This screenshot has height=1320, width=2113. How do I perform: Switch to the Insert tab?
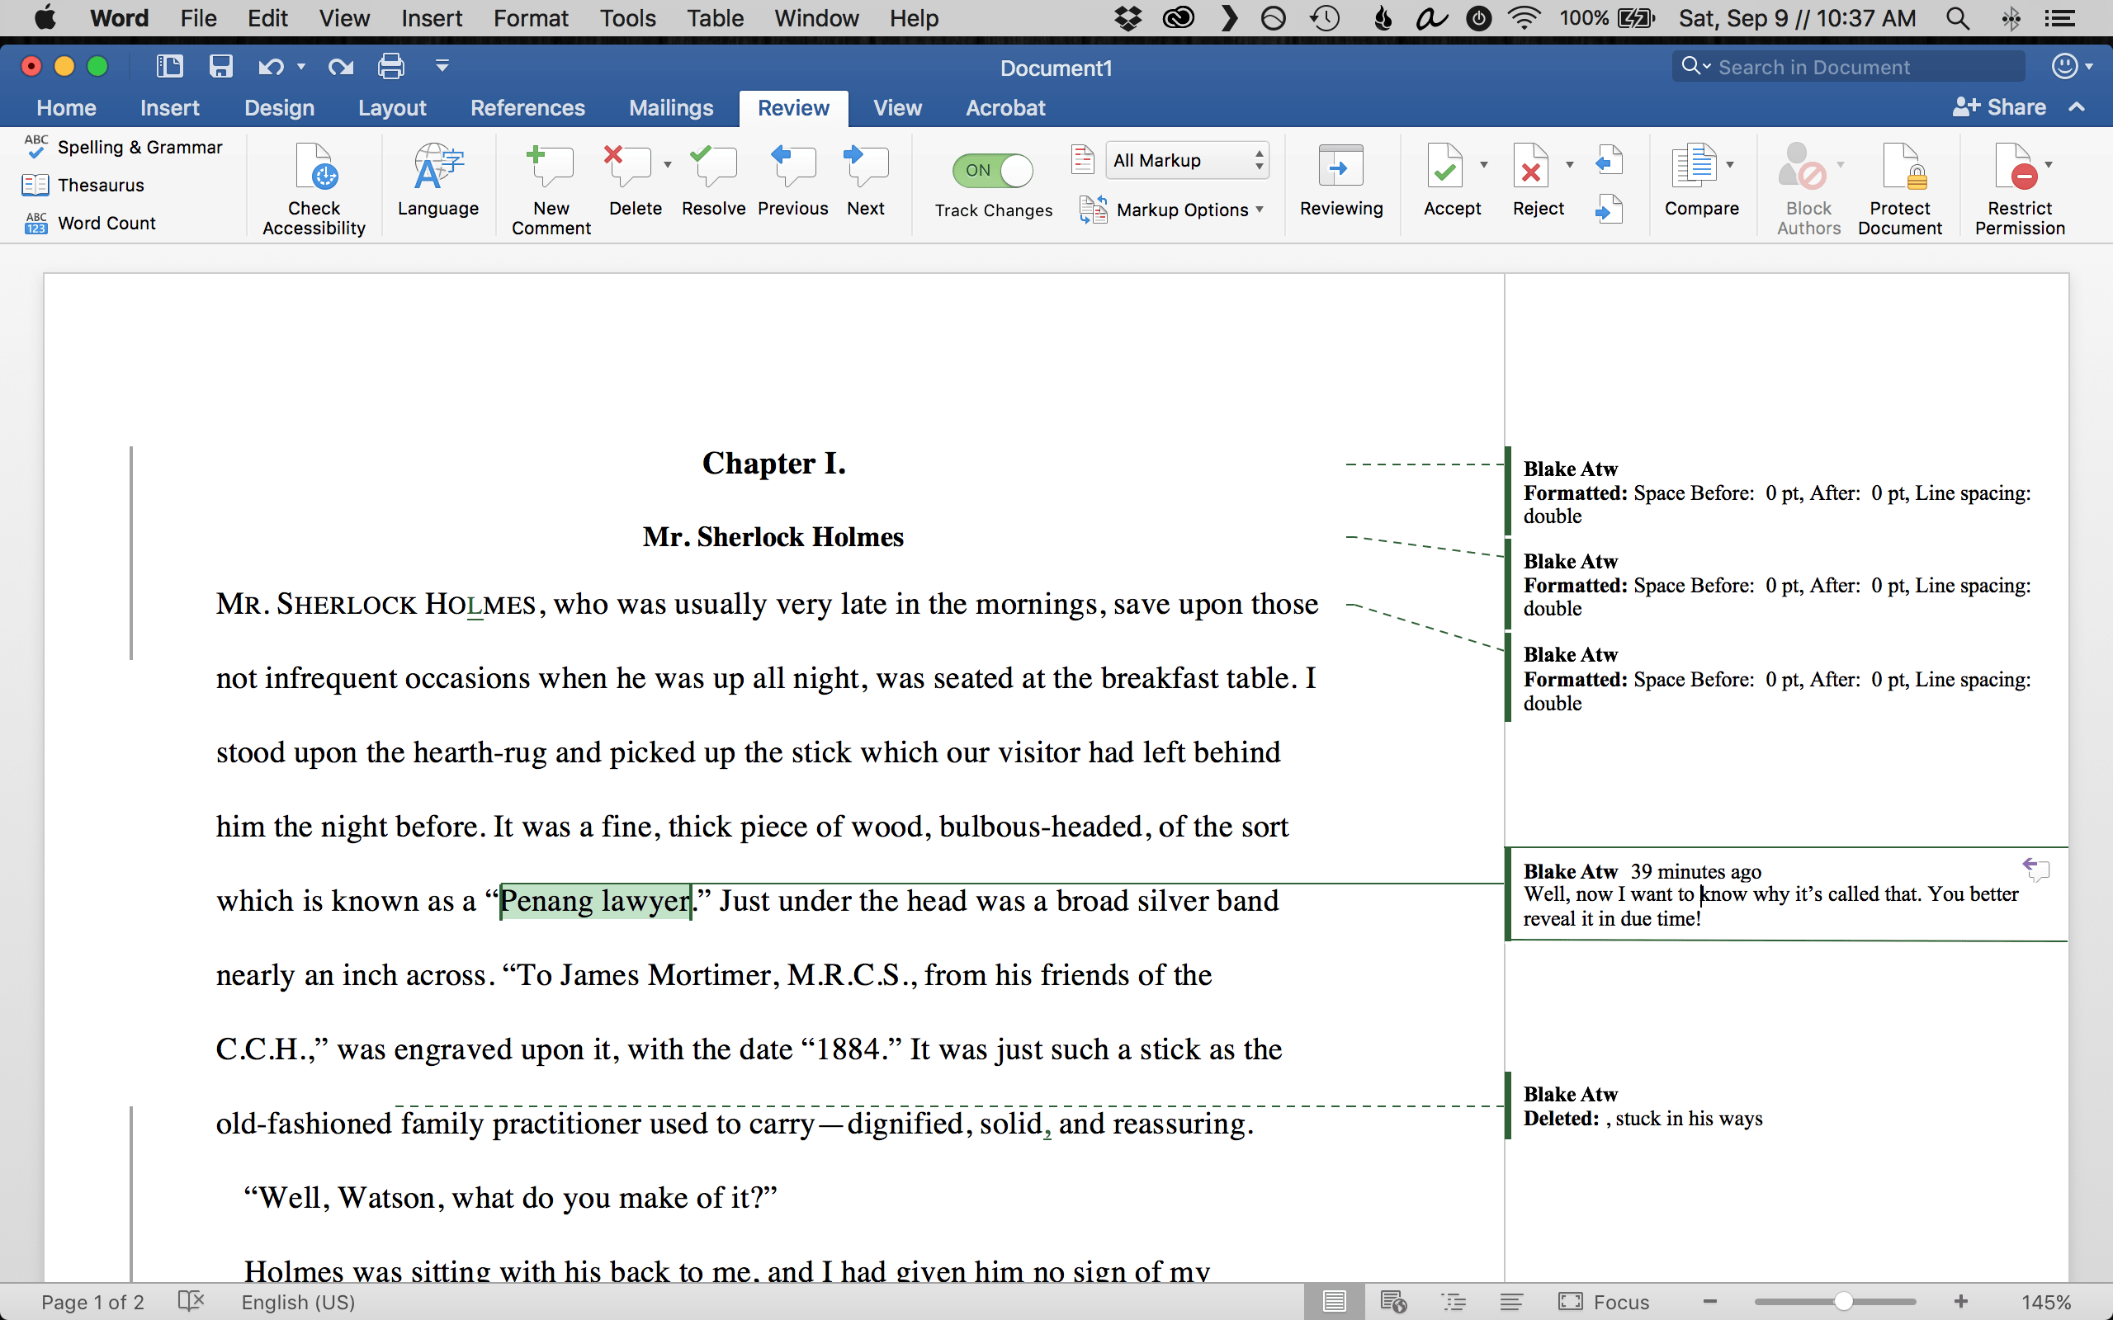[169, 107]
